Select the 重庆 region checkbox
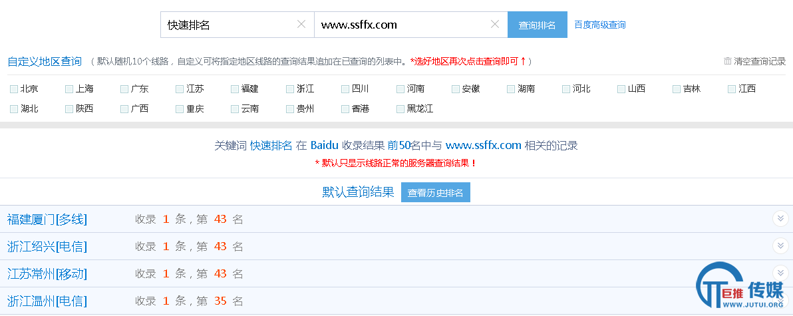The width and height of the screenshot is (793, 316). click(179, 108)
